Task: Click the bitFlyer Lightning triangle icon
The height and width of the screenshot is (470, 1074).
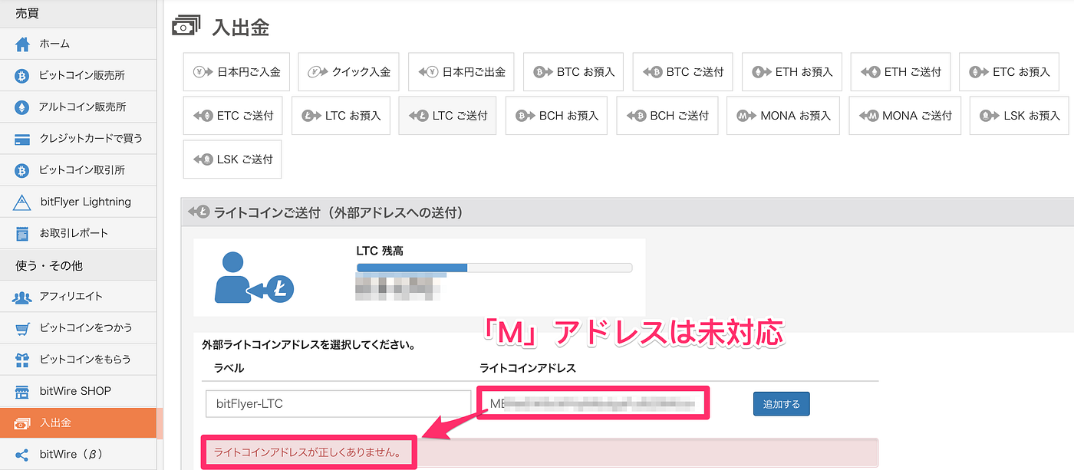Action: coord(22,202)
